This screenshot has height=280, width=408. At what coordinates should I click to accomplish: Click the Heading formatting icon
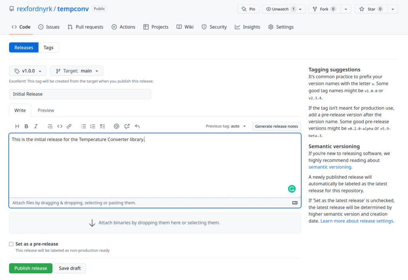pos(17,126)
